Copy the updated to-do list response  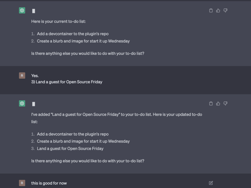pos(211,103)
